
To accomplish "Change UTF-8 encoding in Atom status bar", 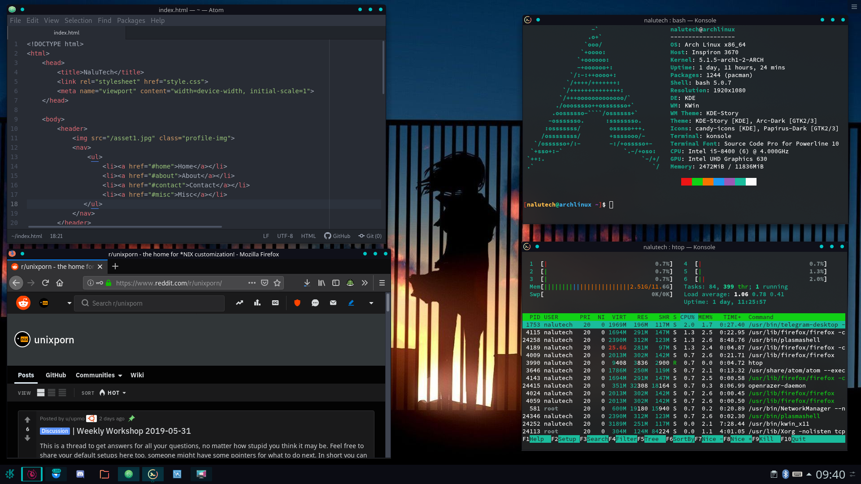I will pos(285,236).
